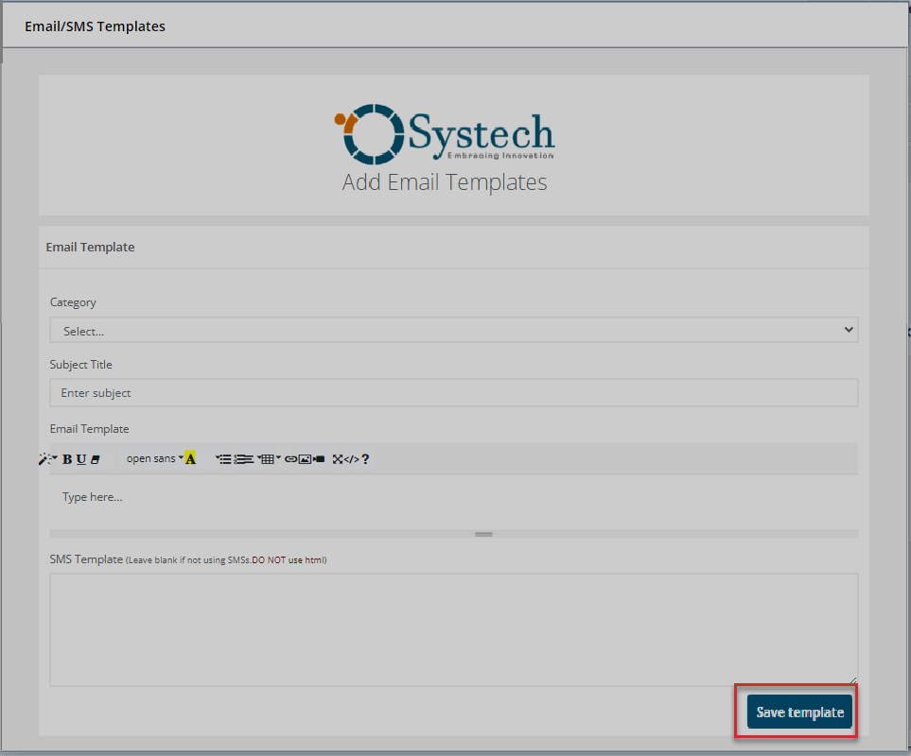Screen dimensions: 911x756
Task: Click the Save template button
Action: [x=799, y=712]
